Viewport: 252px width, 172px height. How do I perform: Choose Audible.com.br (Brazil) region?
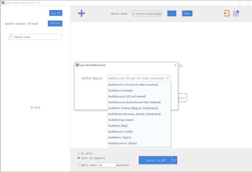[x=139, y=143]
